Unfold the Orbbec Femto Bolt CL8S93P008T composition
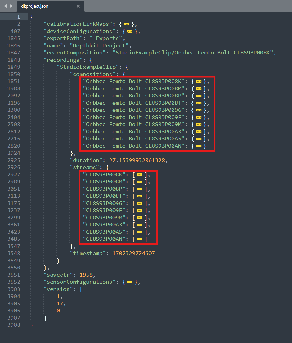This screenshot has width=292, height=343. pos(198,103)
